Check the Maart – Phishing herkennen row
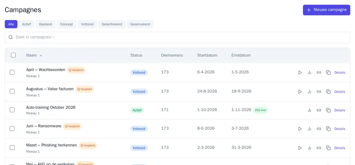 (x=12, y=148)
